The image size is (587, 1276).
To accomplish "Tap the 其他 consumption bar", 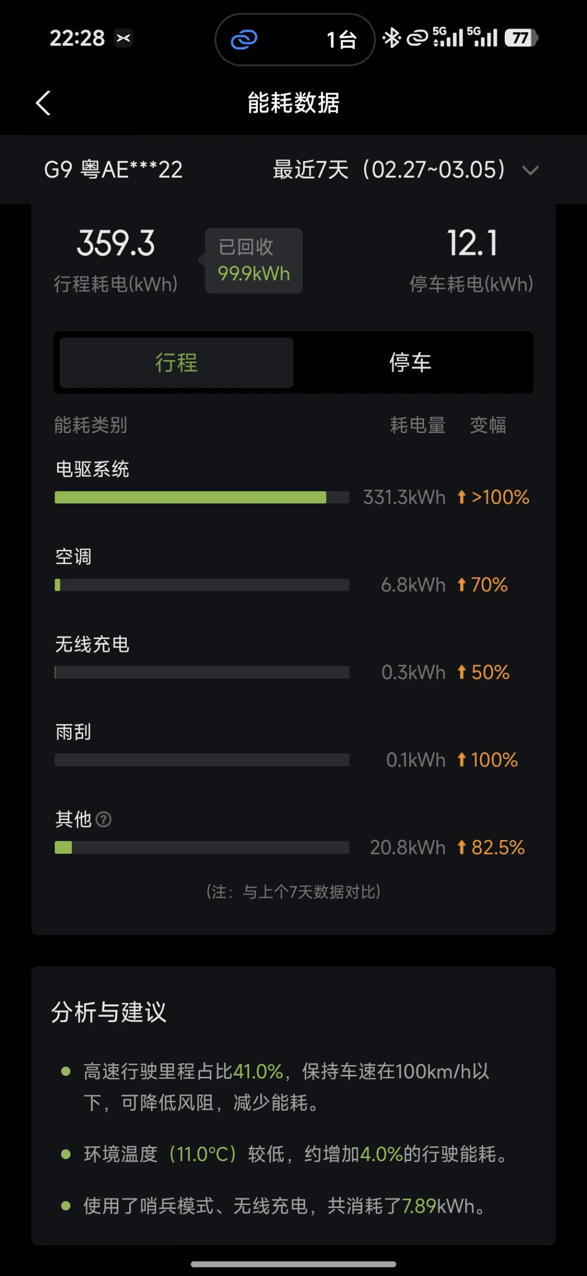I will coord(202,848).
